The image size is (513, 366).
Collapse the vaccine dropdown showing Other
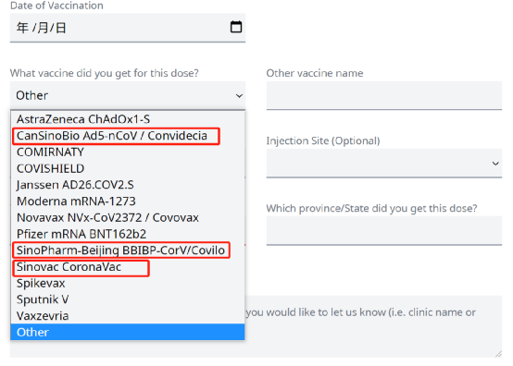pyautogui.click(x=128, y=95)
